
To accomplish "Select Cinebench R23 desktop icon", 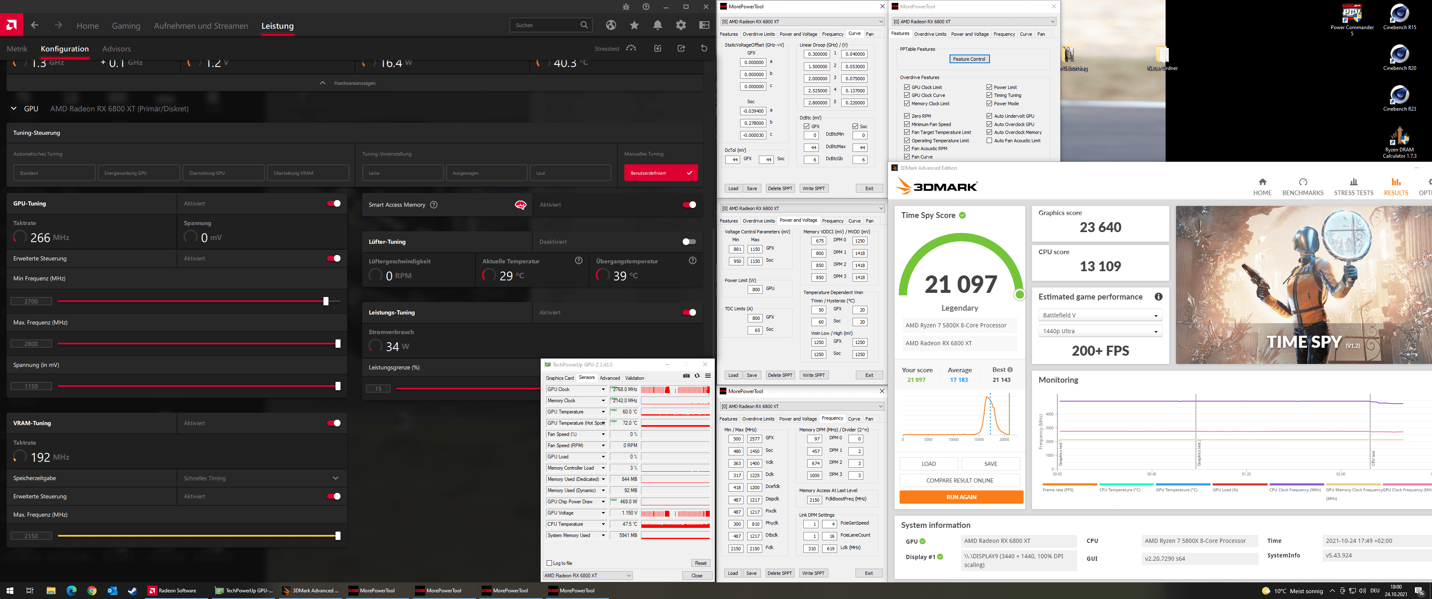I will [x=1399, y=98].
